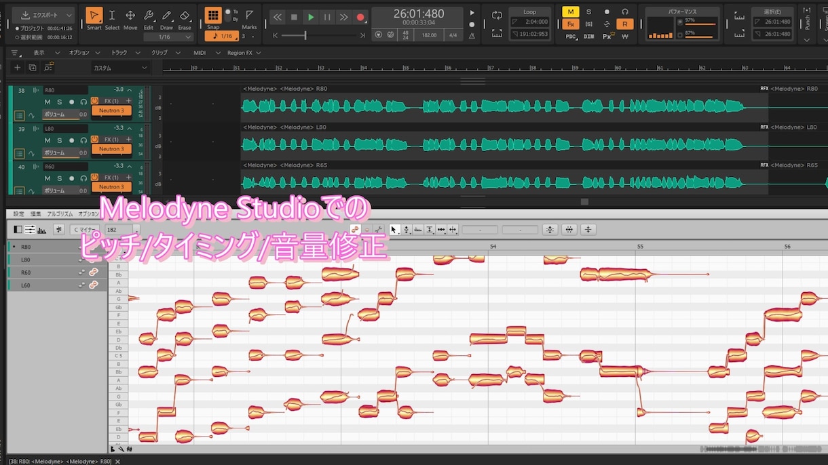Open Melodyne note separation tool
This screenshot has height=465, width=828.
click(x=453, y=230)
